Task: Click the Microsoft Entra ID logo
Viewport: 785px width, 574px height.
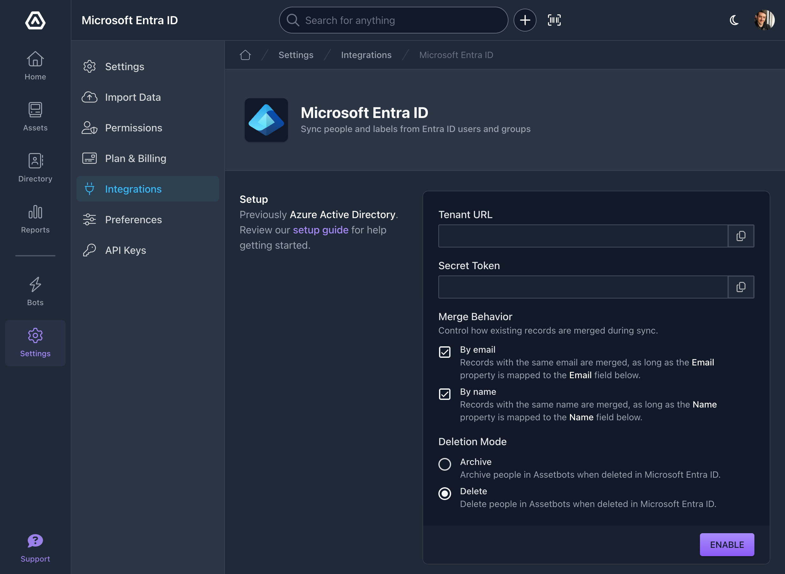Action: click(x=266, y=120)
